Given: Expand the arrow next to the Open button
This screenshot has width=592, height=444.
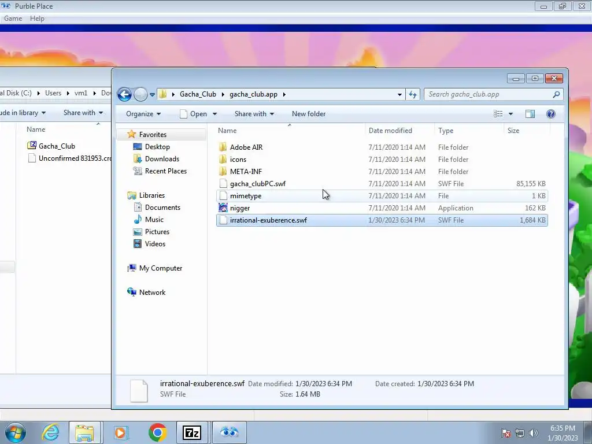Looking at the screenshot, I should pos(214,114).
